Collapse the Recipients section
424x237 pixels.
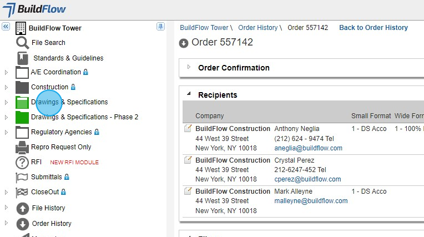click(189, 94)
